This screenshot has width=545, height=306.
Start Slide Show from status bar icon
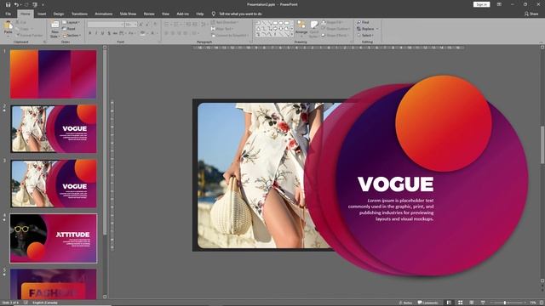(483, 303)
